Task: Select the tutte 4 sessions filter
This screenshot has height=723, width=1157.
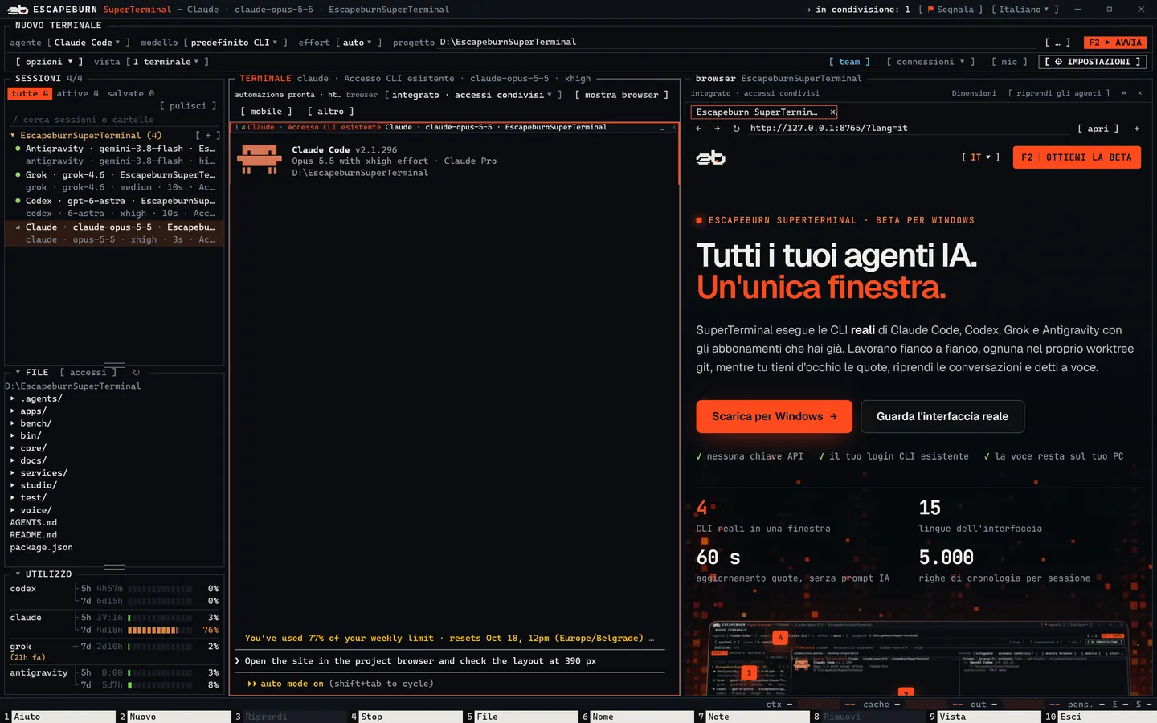Action: click(x=31, y=94)
